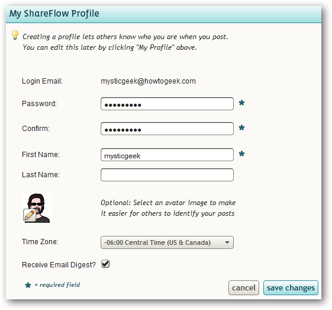Click the lightbulb tip icon
Viewport: 332px width, 310px height.
coord(15,35)
